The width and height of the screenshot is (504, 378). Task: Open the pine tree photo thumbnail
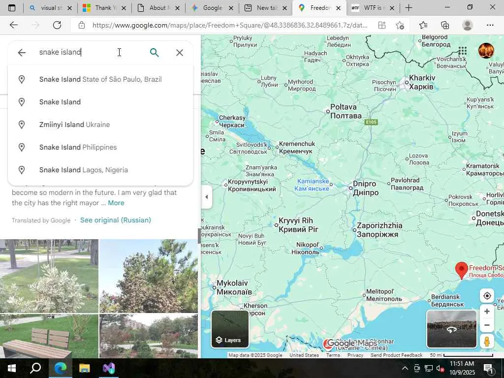click(x=149, y=276)
